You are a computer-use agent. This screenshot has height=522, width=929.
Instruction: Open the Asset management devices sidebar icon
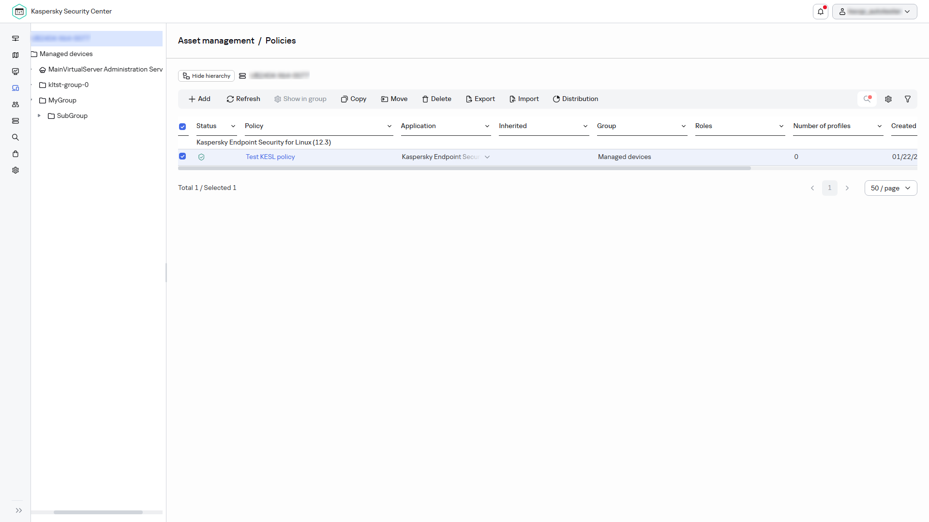15,88
